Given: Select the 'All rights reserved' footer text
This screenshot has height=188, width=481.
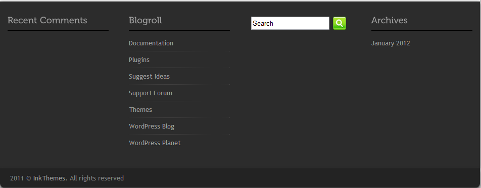Looking at the screenshot, I should [97, 178].
